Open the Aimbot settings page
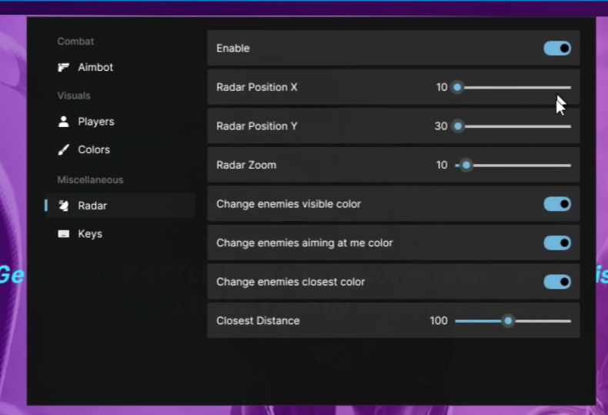 (x=95, y=68)
